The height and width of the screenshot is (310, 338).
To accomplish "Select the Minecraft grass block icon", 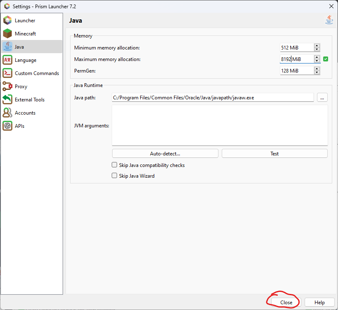I will pos(7,34).
